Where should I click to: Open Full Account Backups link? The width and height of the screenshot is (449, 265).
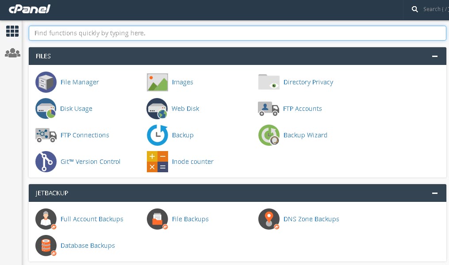click(92, 219)
